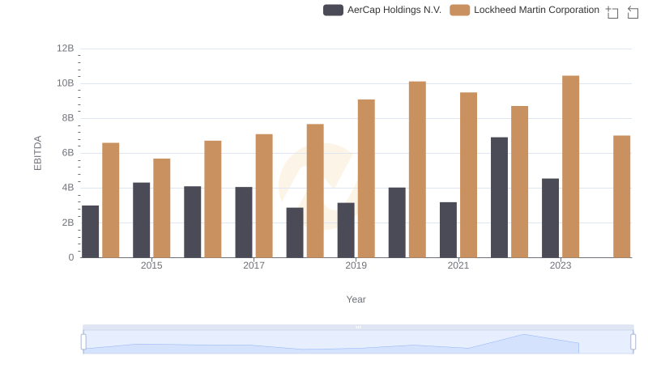The height and width of the screenshot is (373, 648).
Task: Click the AerCap bar for 2015
Action: [x=141, y=220]
